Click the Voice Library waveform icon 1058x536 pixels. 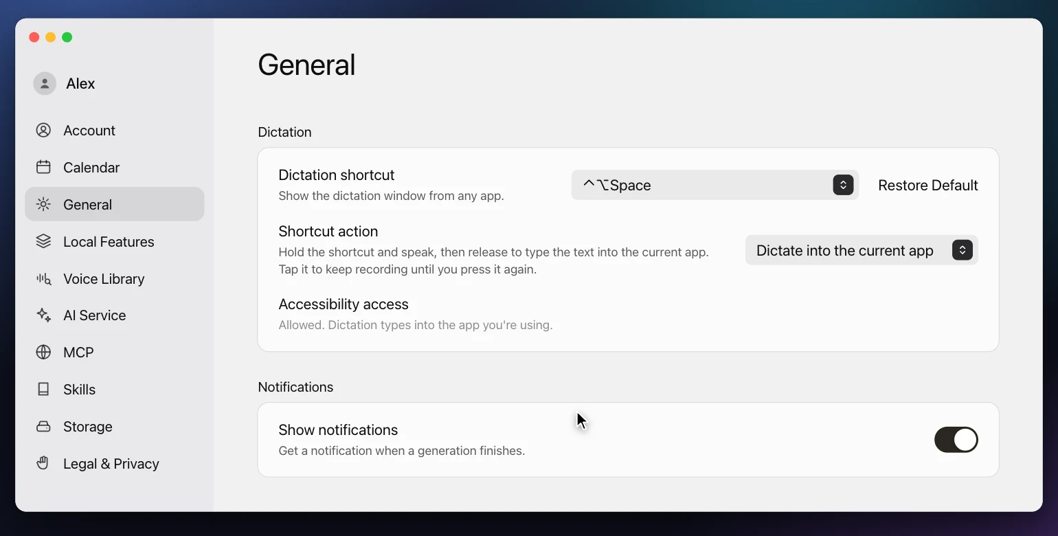(x=43, y=279)
